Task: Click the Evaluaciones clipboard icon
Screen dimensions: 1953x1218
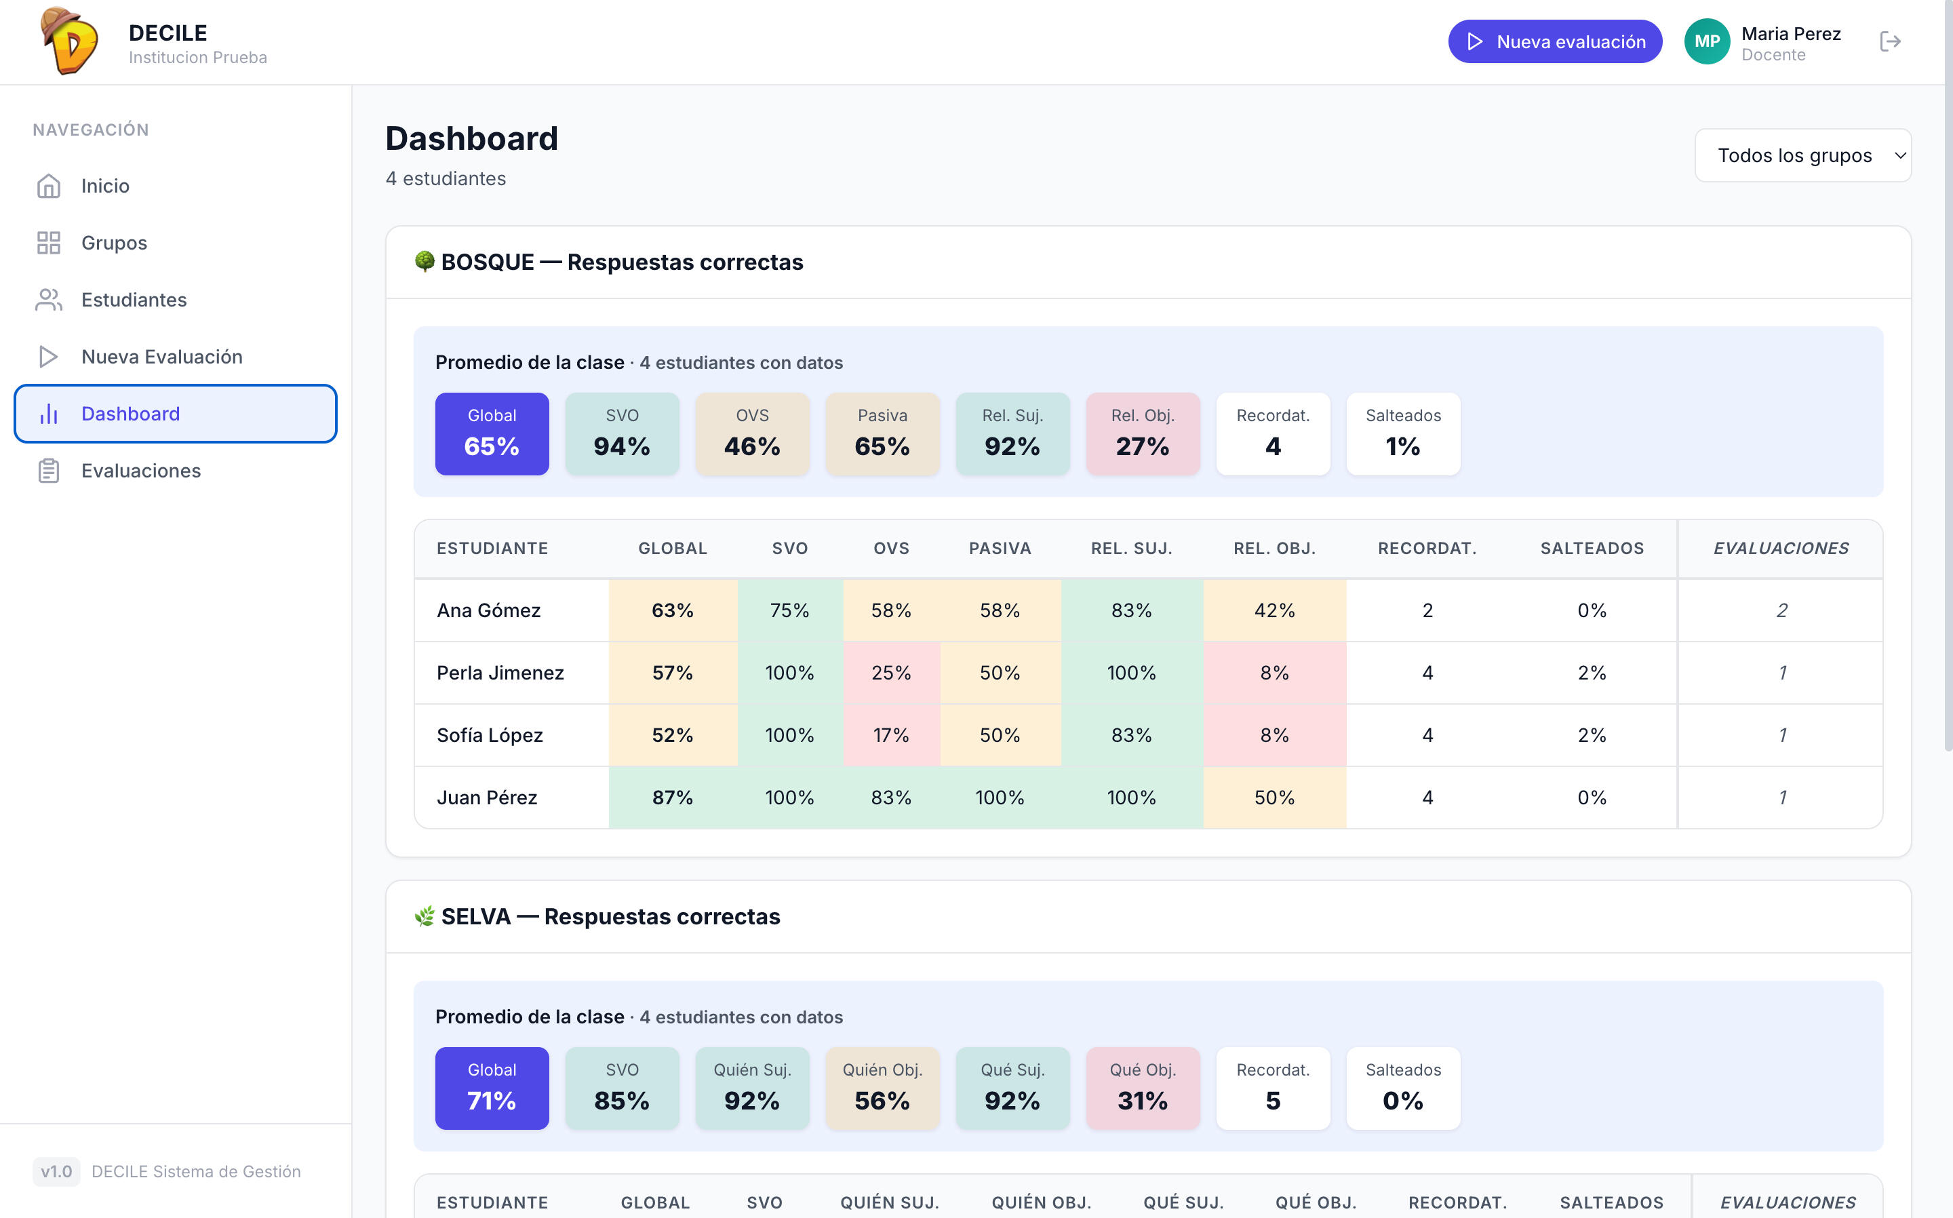Action: click(48, 471)
